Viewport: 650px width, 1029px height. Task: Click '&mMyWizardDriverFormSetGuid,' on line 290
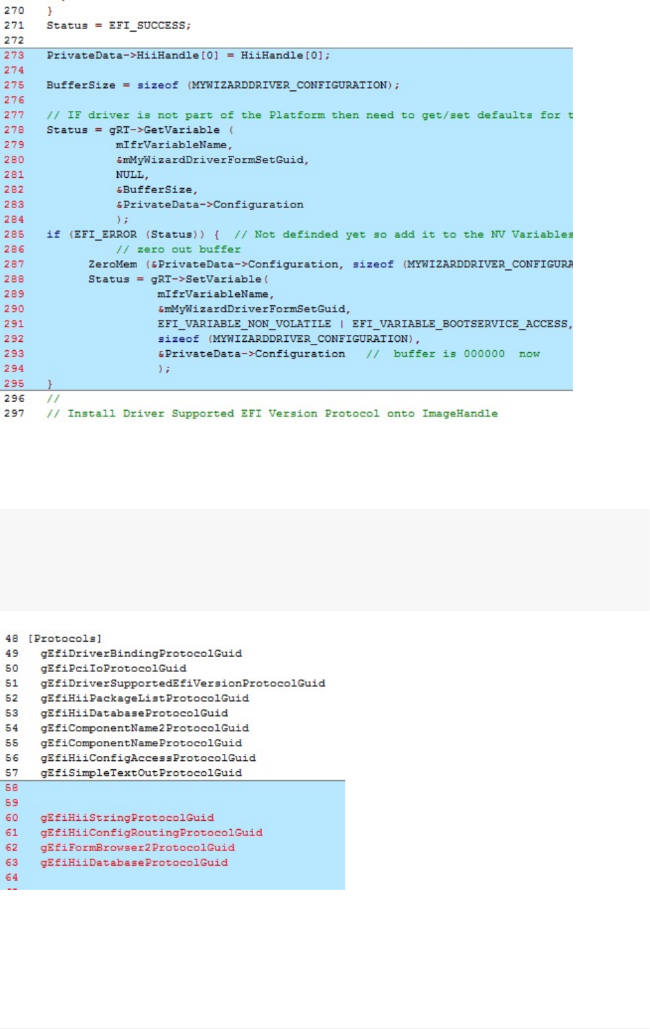(254, 309)
